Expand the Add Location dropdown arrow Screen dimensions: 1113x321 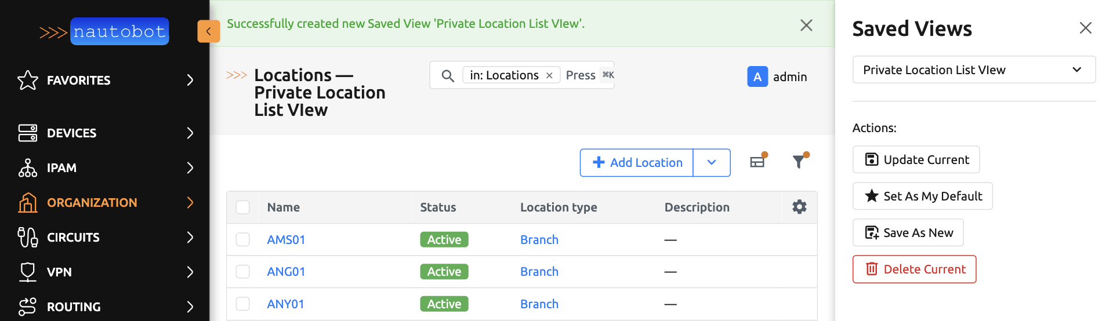pyautogui.click(x=712, y=163)
